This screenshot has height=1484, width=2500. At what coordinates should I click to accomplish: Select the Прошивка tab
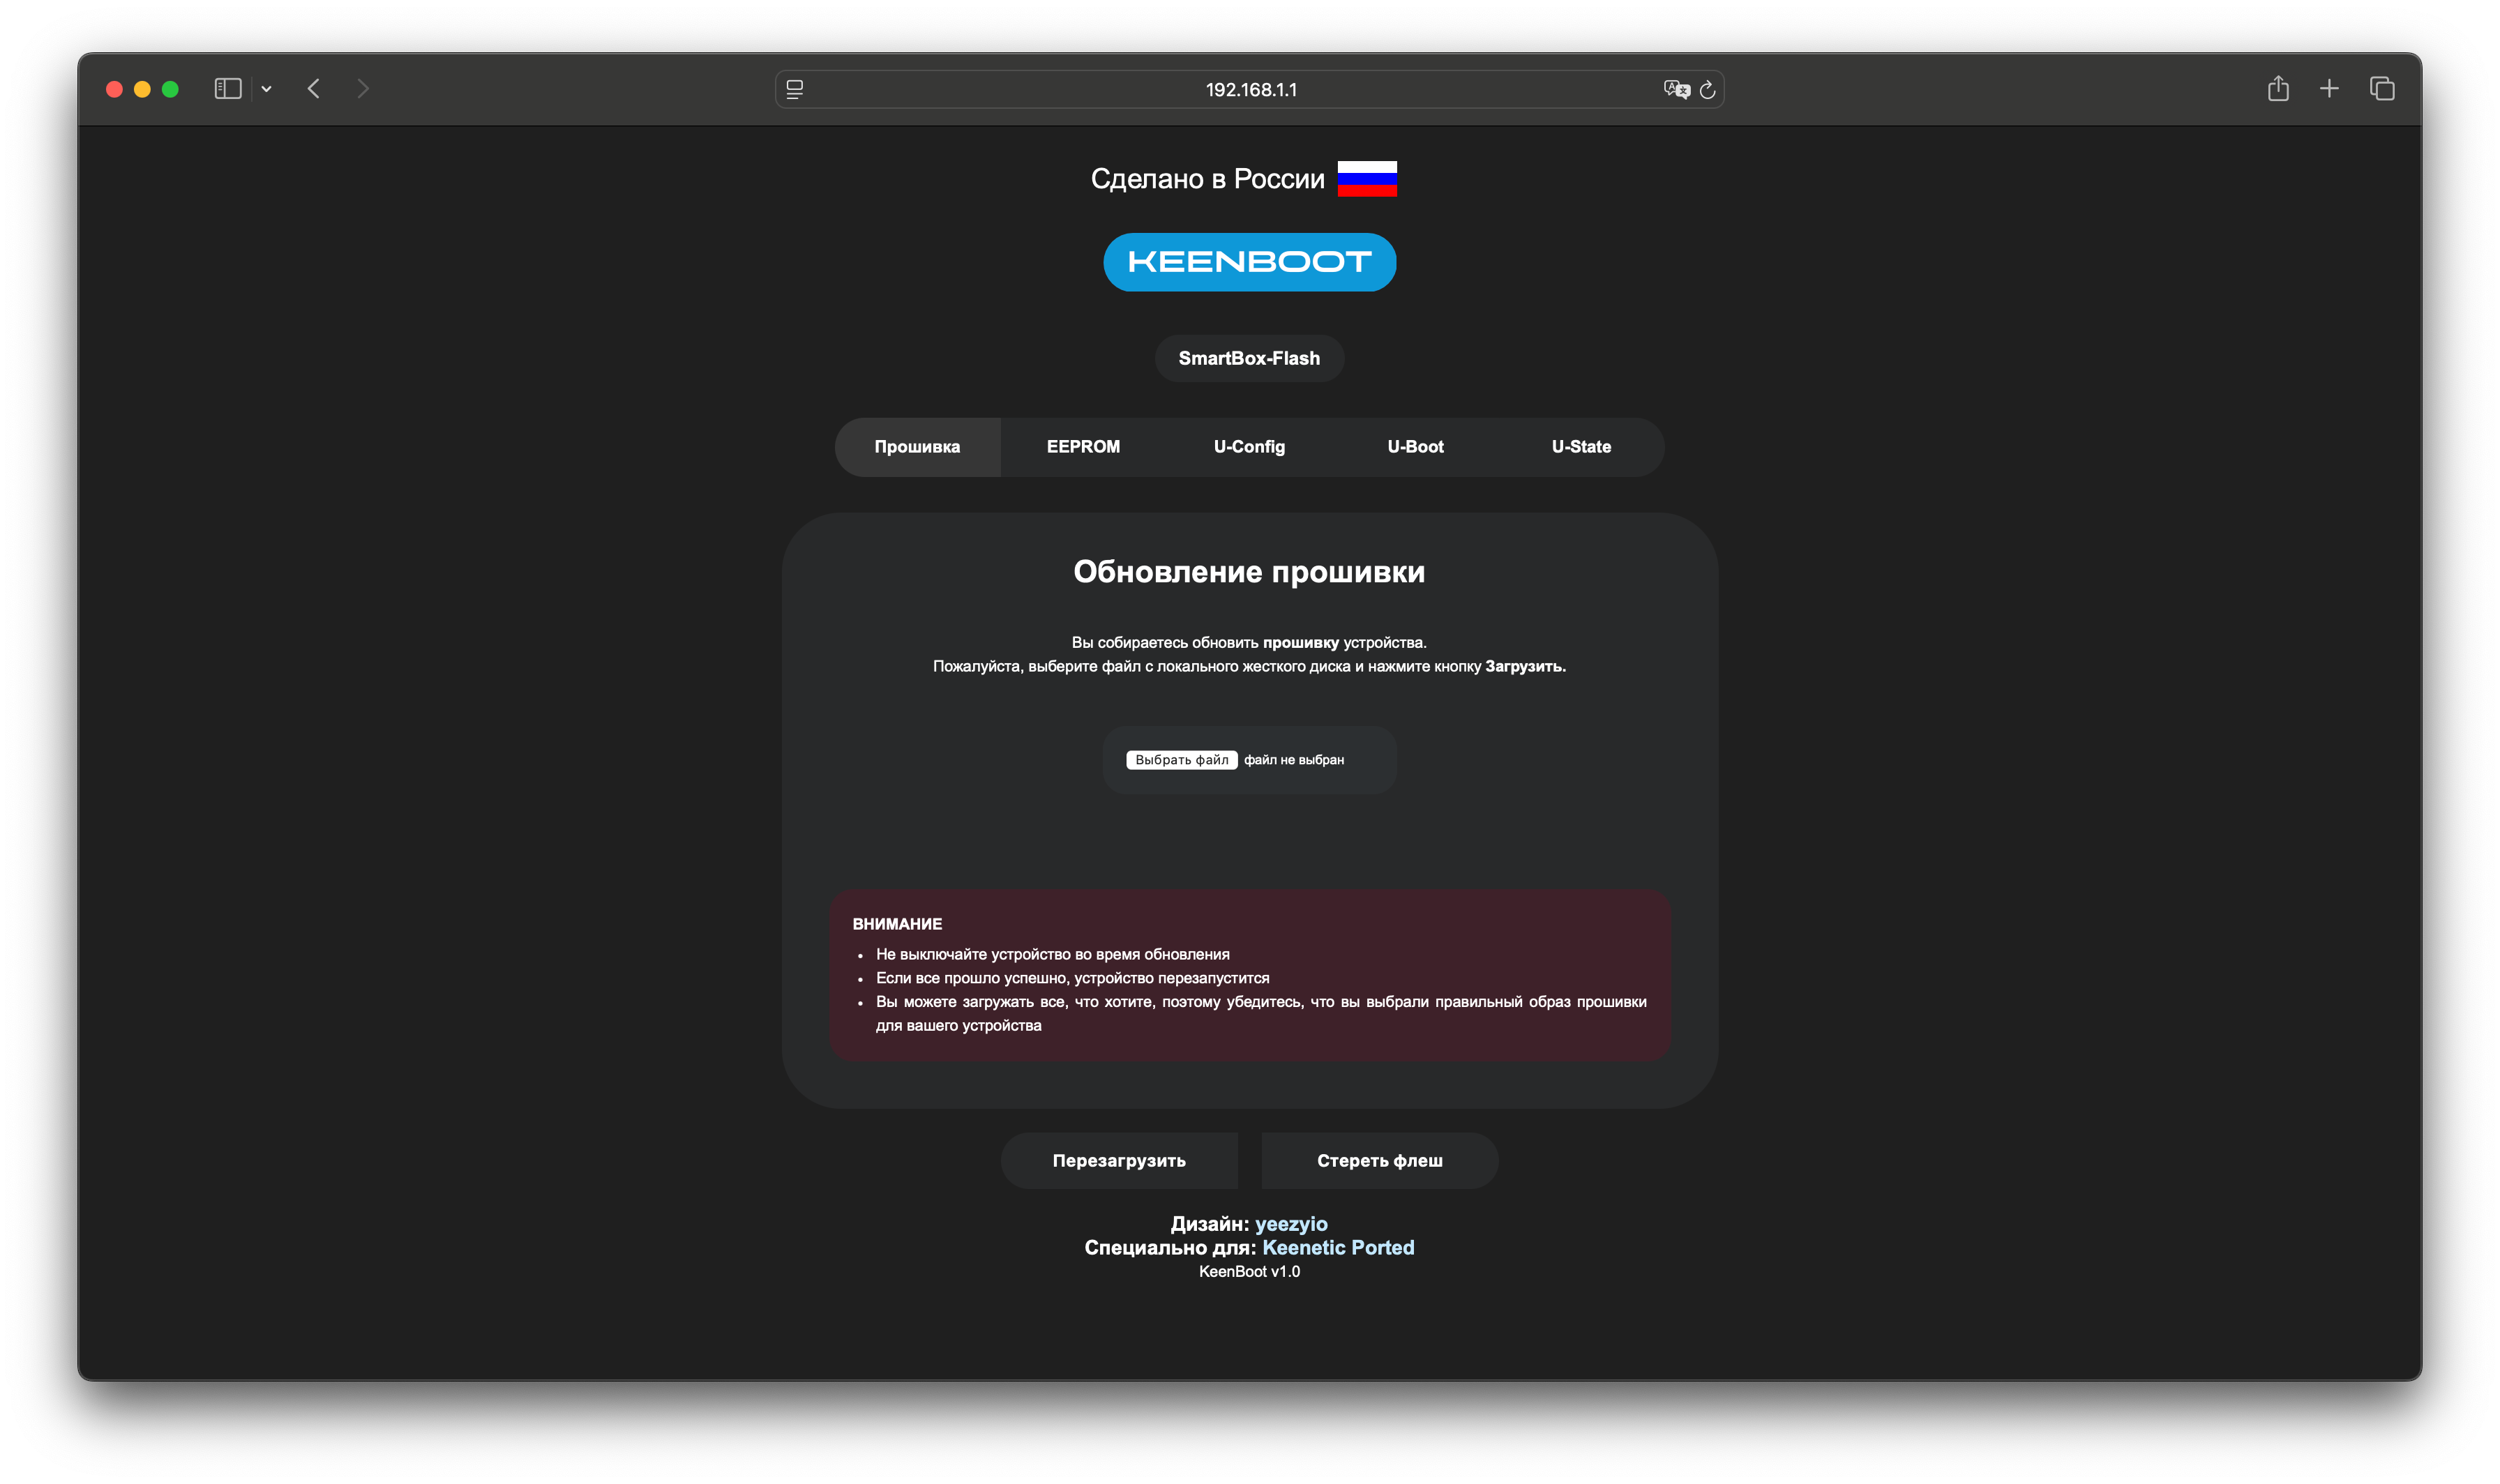point(917,447)
